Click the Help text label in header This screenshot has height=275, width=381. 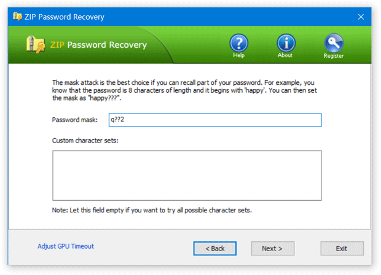pyautogui.click(x=238, y=56)
